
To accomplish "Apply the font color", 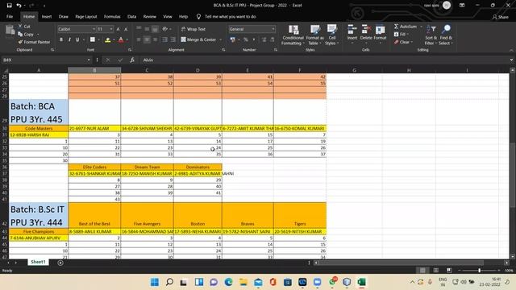I will pos(121,39).
